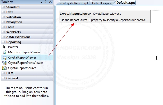Expand the Standard toolbox group
Image resolution: width=163 pixels, height=105 pixels.
coord(3,7)
